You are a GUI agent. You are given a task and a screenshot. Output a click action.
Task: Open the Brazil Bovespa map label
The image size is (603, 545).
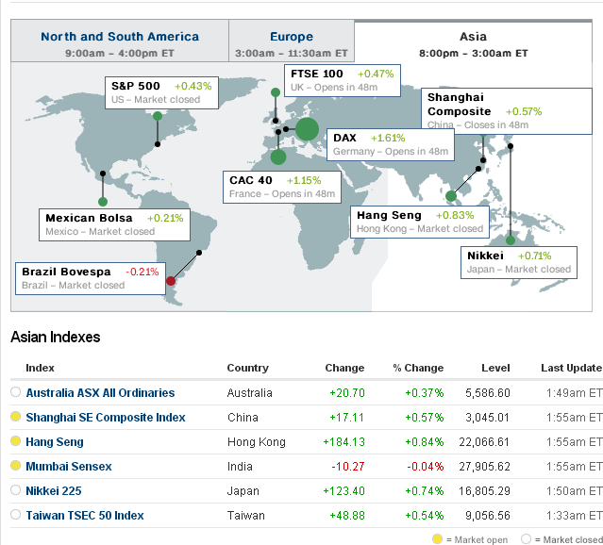point(91,279)
